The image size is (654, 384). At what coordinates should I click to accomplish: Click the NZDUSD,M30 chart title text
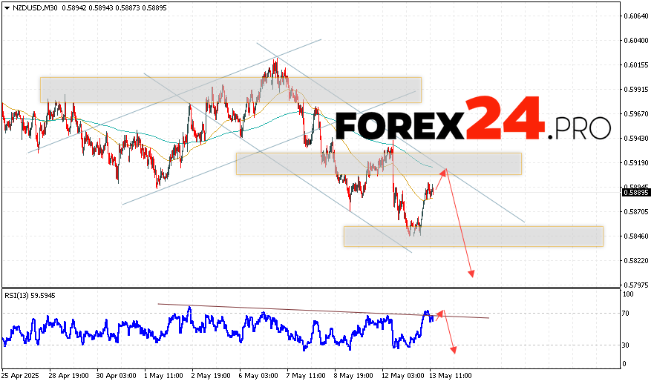[x=33, y=7]
